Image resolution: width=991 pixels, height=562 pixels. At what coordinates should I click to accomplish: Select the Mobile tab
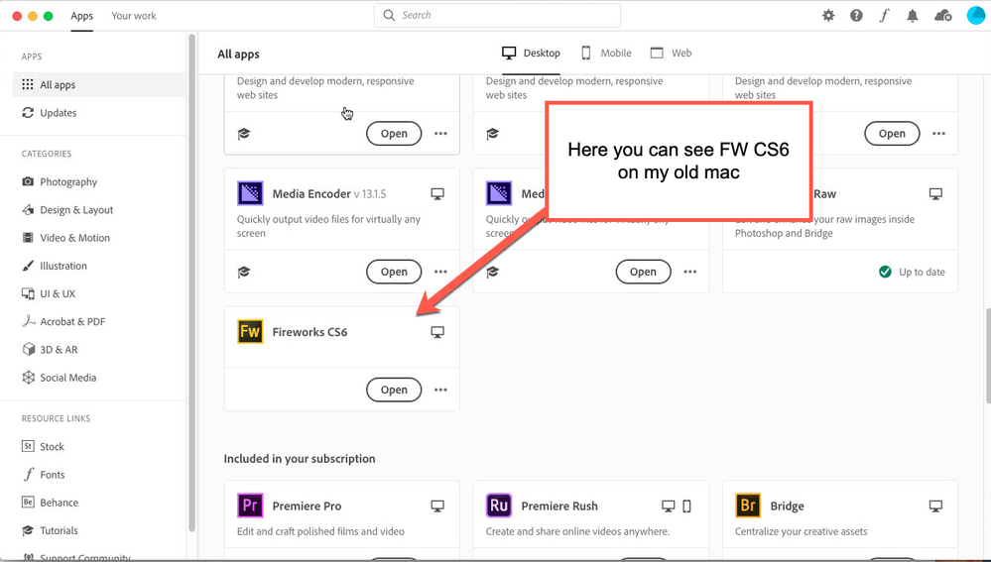[x=606, y=54]
